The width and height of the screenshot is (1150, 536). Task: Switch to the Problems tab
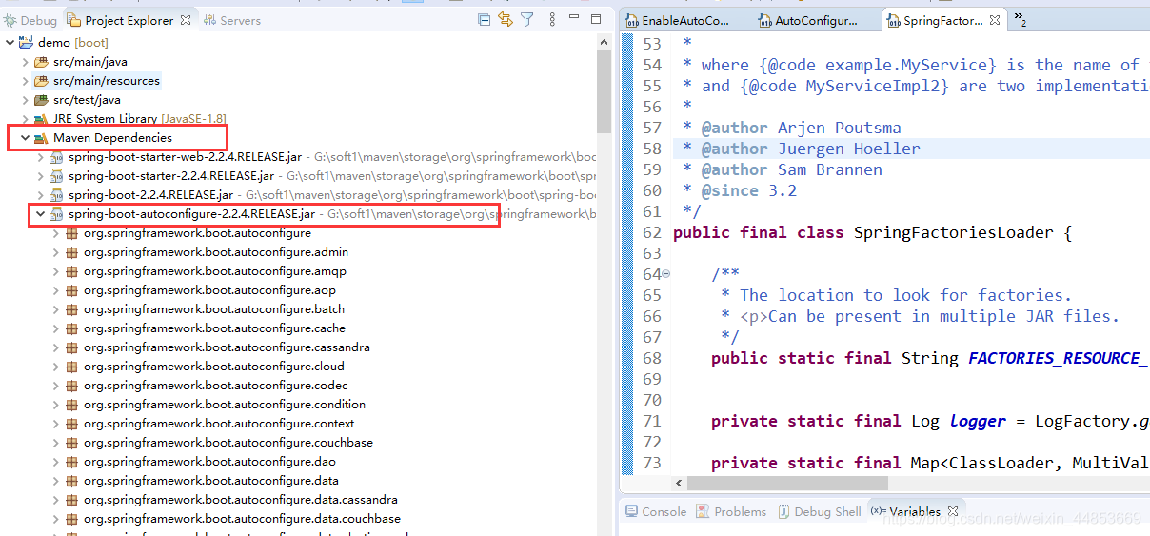click(x=732, y=511)
